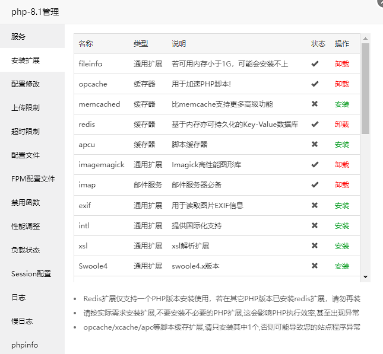
Task: Switch to 配置修改 sidebar tab
Action: (26, 84)
